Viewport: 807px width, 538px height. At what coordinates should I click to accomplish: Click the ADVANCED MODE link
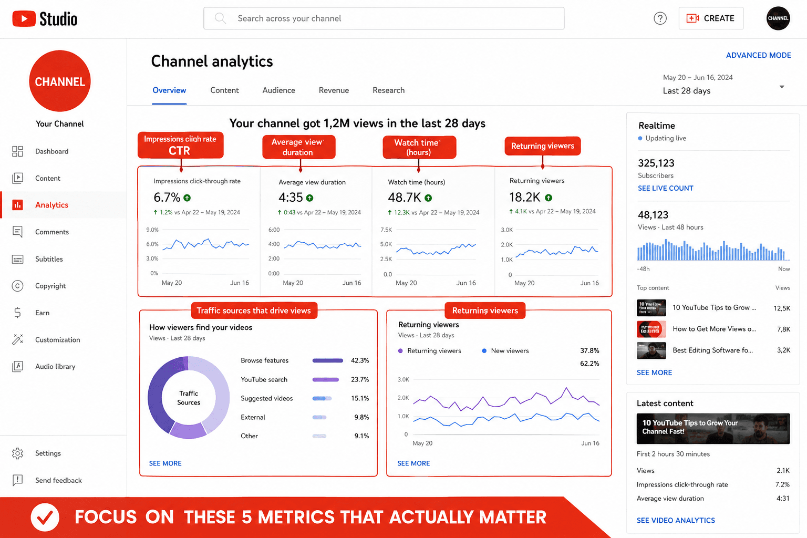coord(758,55)
